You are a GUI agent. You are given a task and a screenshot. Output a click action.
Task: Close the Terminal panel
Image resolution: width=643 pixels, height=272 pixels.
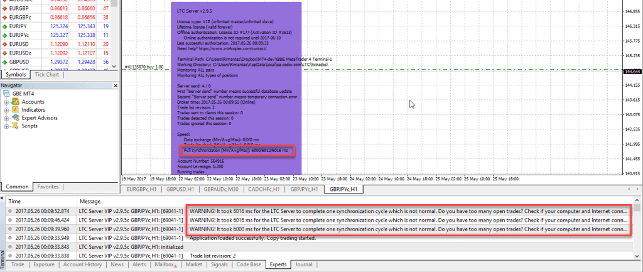[x=3, y=199]
